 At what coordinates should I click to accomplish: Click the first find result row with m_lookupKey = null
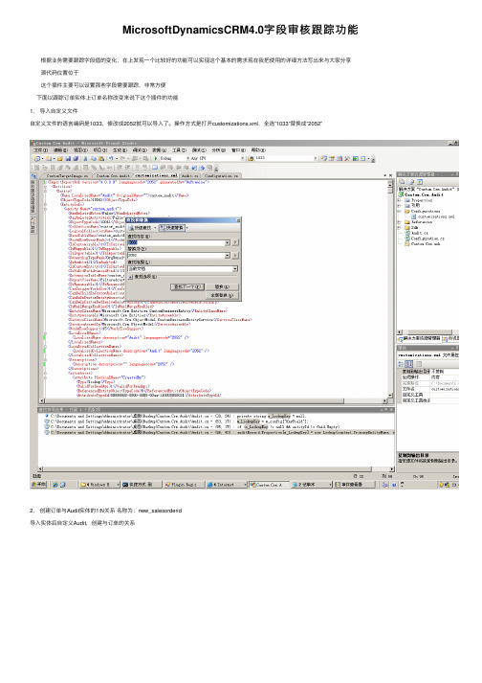[x=216, y=416]
